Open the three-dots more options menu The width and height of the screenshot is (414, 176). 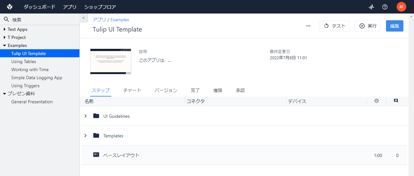pyautogui.click(x=308, y=26)
